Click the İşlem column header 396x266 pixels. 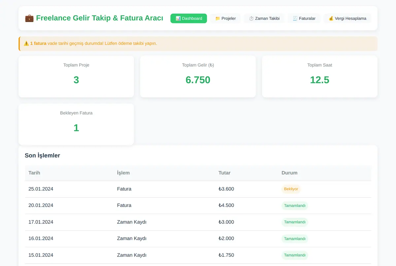click(123, 173)
